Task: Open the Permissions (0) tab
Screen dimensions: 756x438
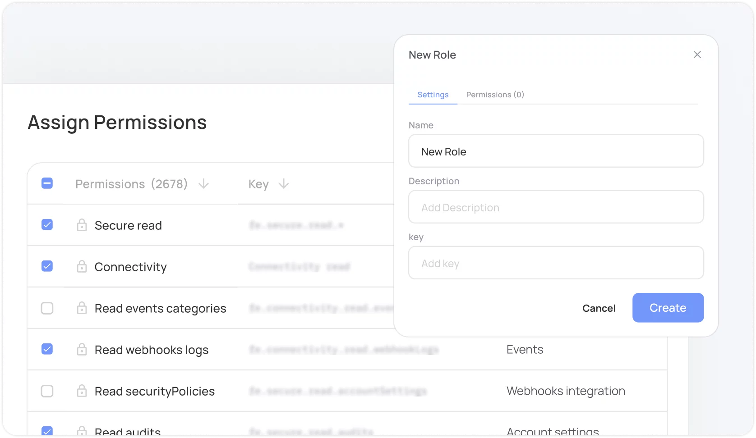Action: [495, 95]
